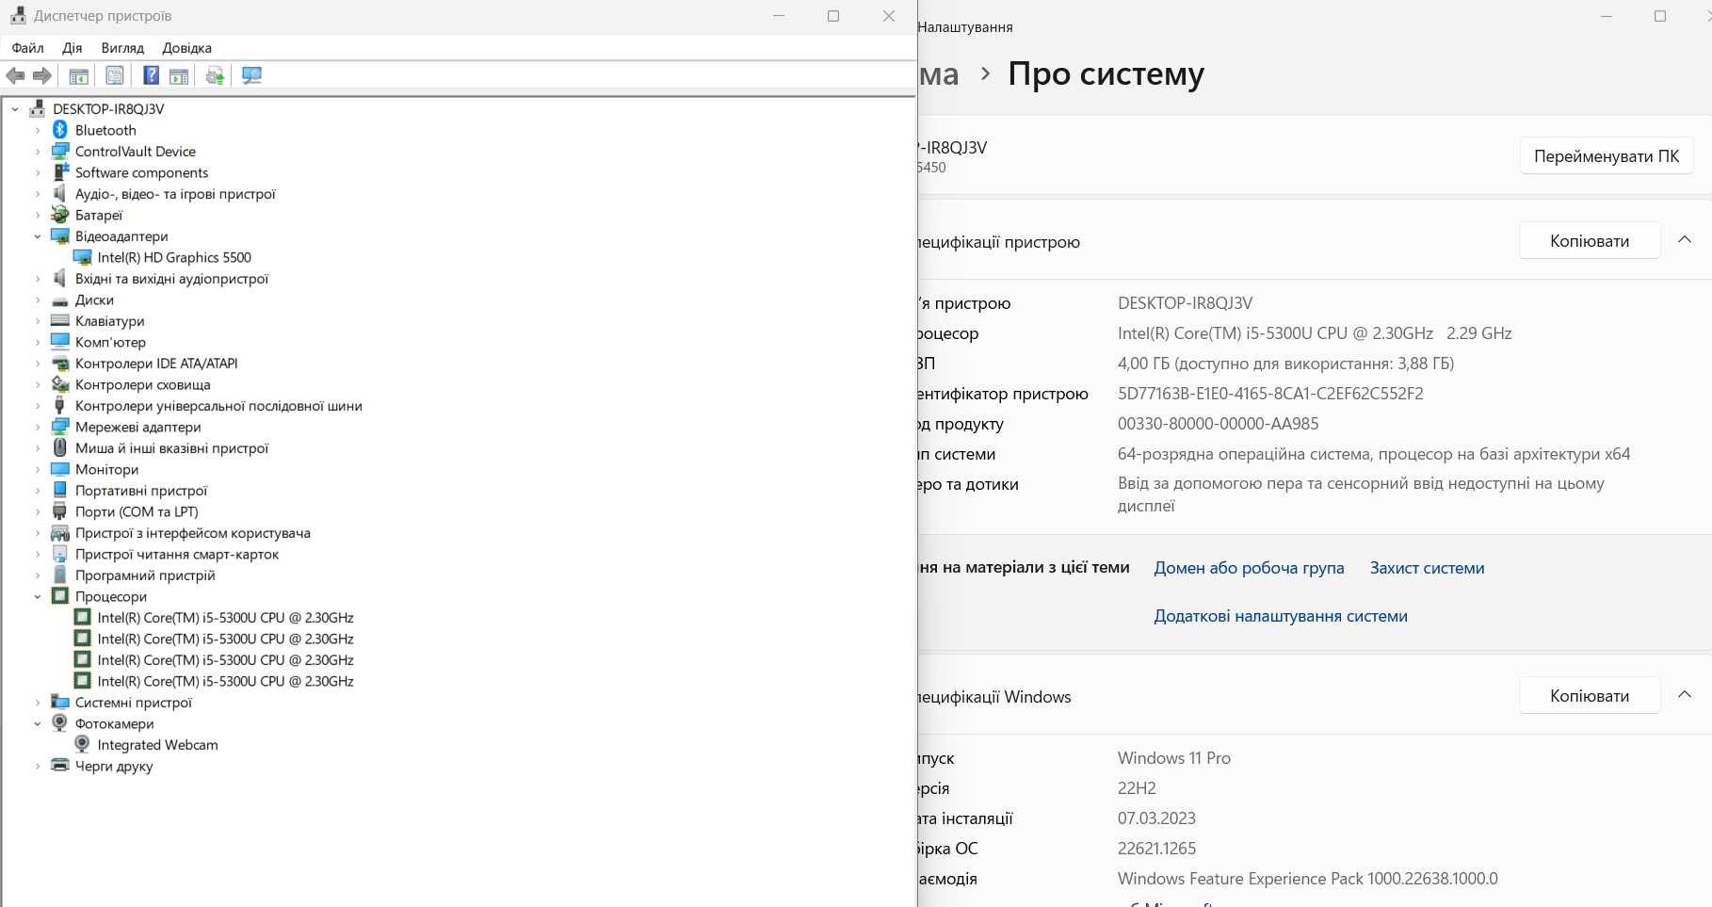Viewport: 1712px width, 907px height.
Task: Click the DESKTOP-IR8QJ3V computer root icon
Action: tap(38, 108)
